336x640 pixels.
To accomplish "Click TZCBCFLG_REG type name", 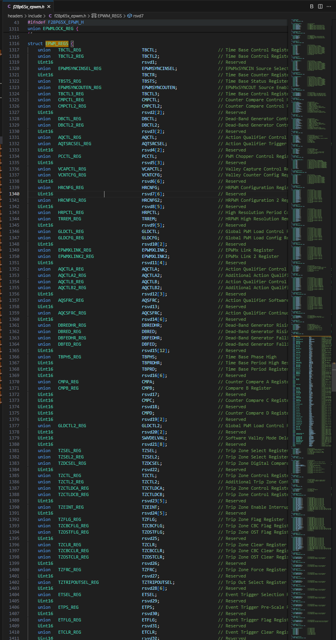I will pyautogui.click(x=74, y=526).
